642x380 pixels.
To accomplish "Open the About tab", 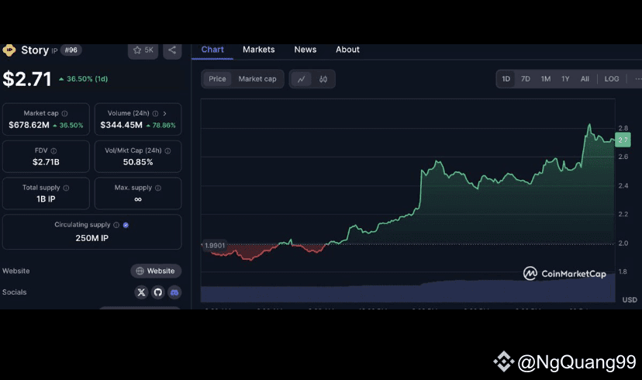I will pos(347,50).
